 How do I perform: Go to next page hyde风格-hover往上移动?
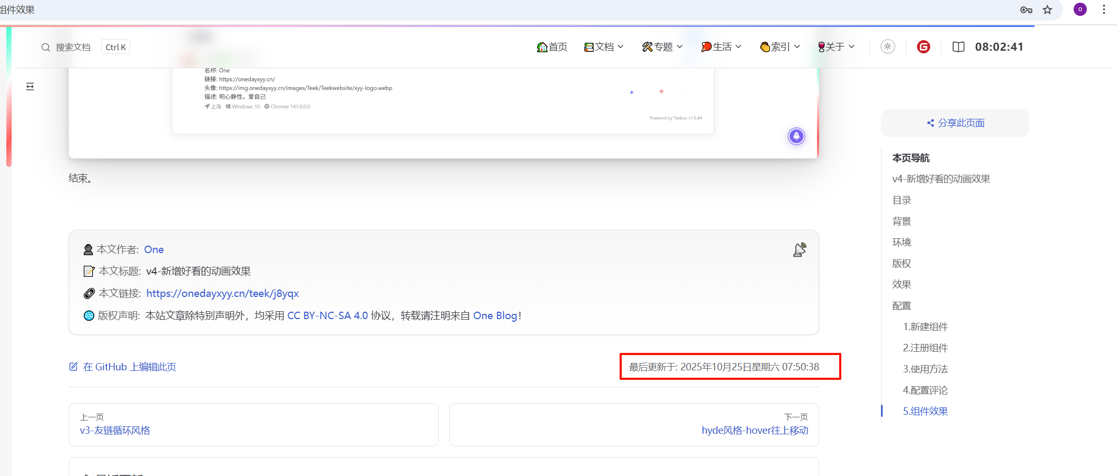tap(755, 430)
